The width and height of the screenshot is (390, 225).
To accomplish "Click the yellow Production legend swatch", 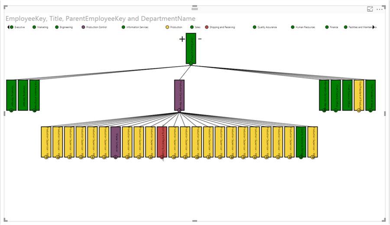I will (x=167, y=27).
